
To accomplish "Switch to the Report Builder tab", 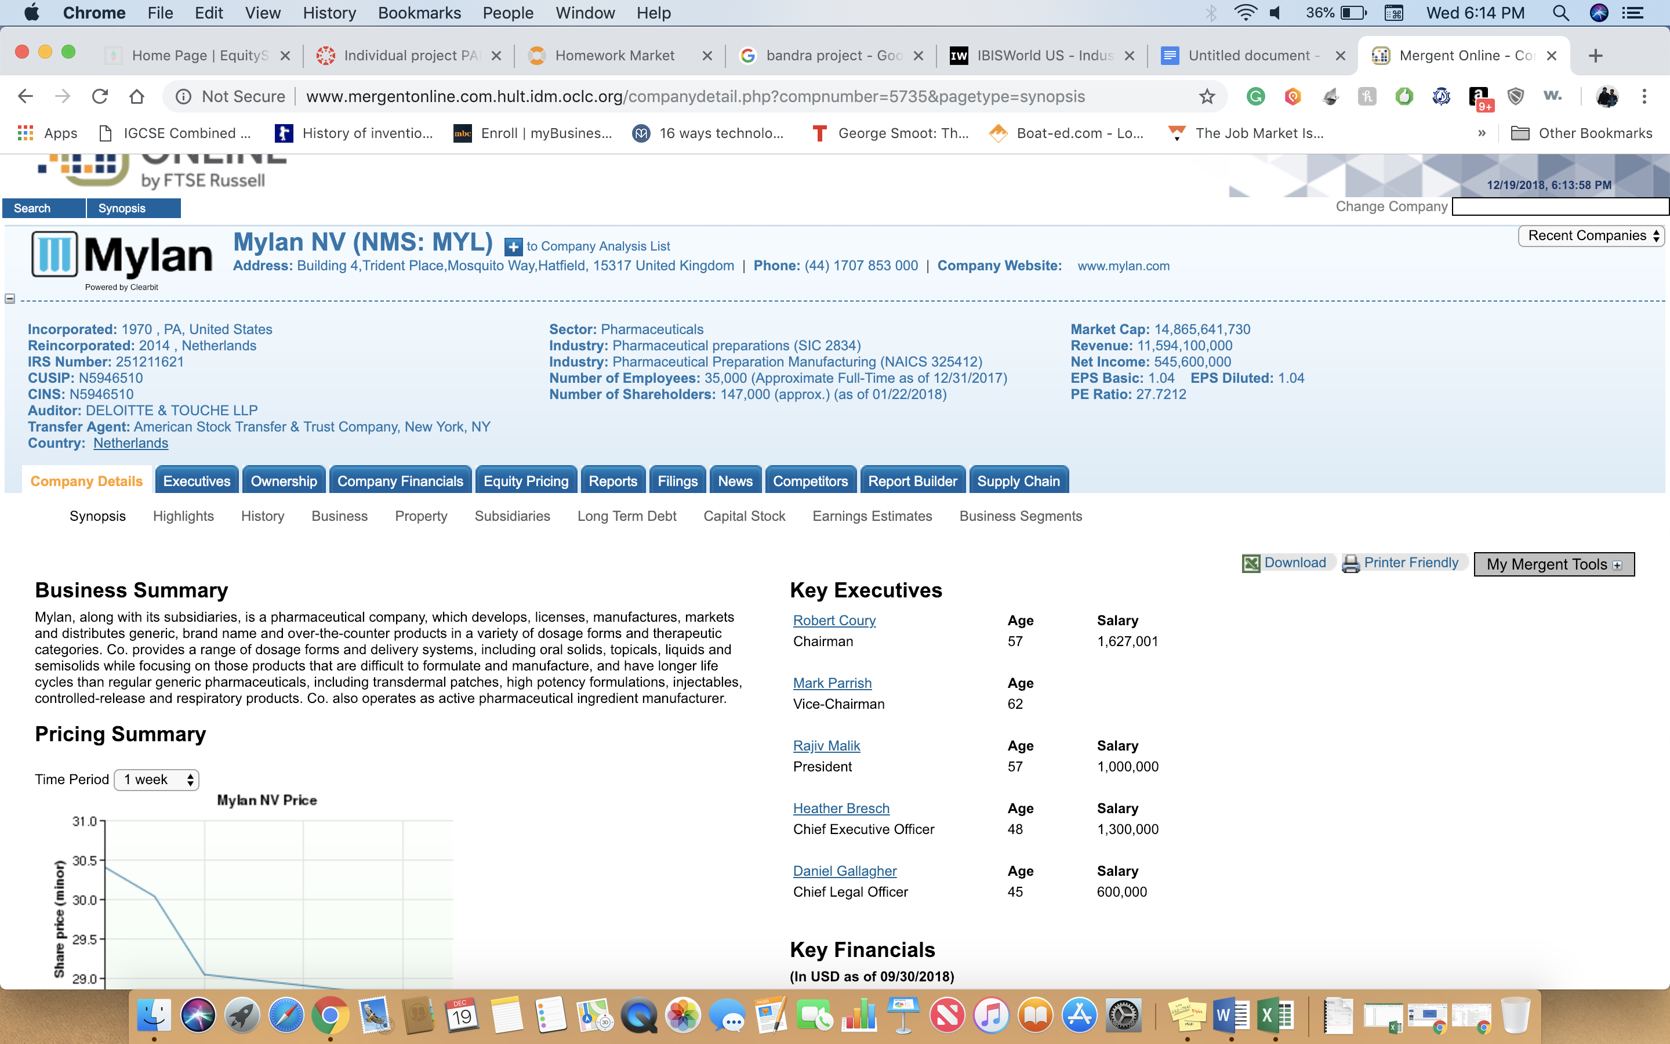I will point(912,481).
